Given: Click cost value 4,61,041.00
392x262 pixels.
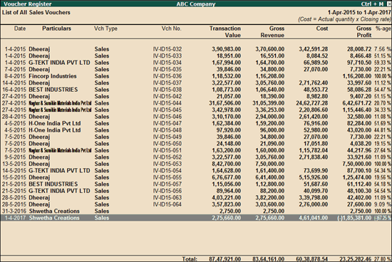Looking at the screenshot, I should click(314, 218).
